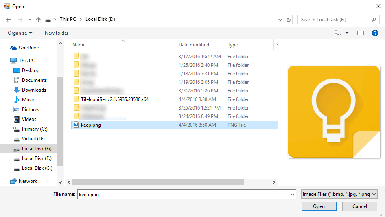This screenshot has width=385, height=217.
Task: Open Downloads in navigation pane
Action: coord(34,90)
